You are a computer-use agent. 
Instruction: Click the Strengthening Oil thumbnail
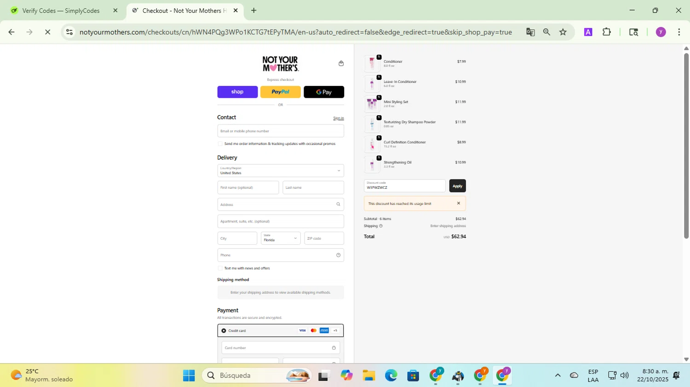[372, 165]
